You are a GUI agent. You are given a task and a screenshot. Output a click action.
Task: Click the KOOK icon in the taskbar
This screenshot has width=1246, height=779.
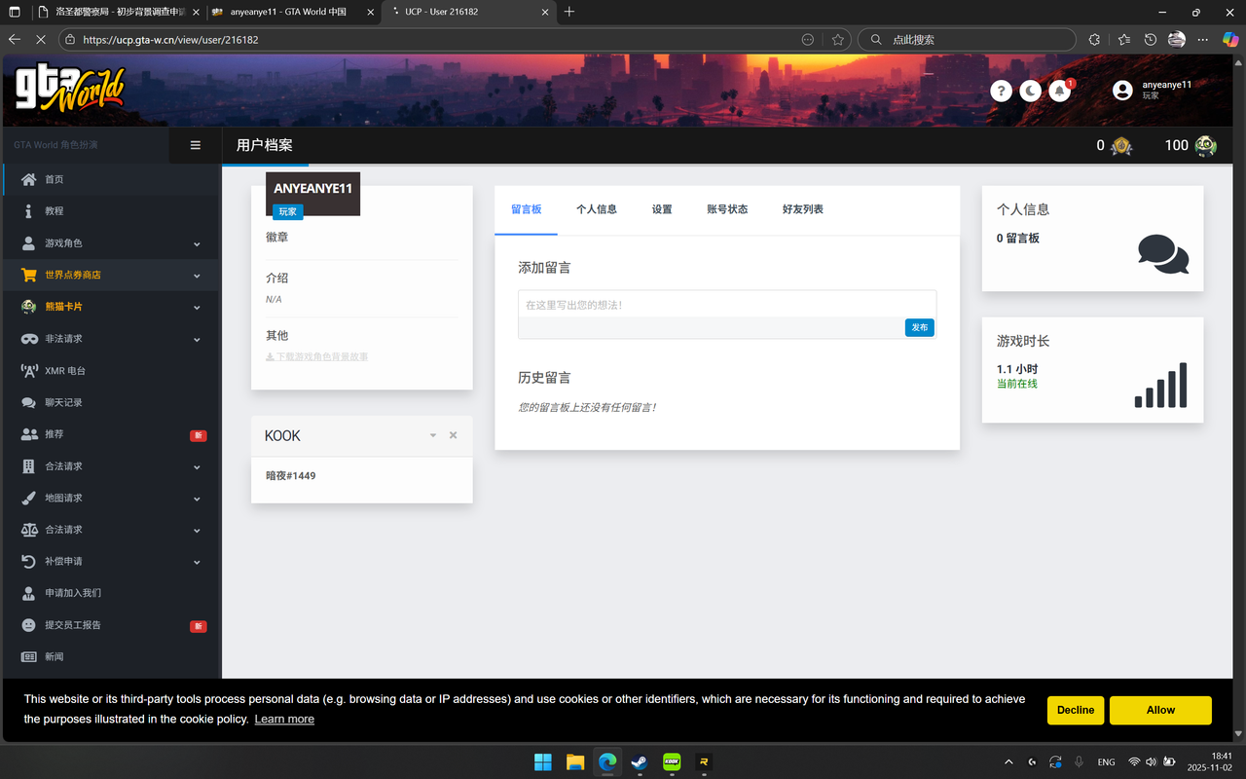click(672, 761)
